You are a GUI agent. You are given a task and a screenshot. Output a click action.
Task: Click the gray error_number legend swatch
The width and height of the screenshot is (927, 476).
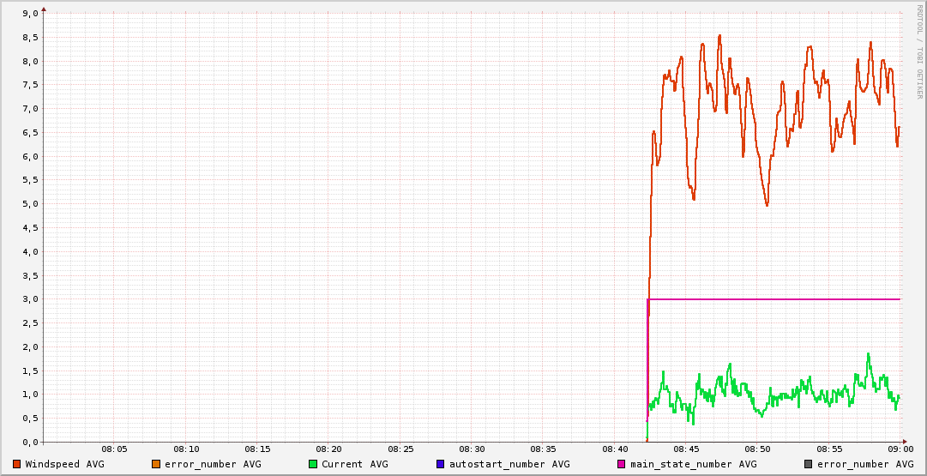[x=809, y=464]
